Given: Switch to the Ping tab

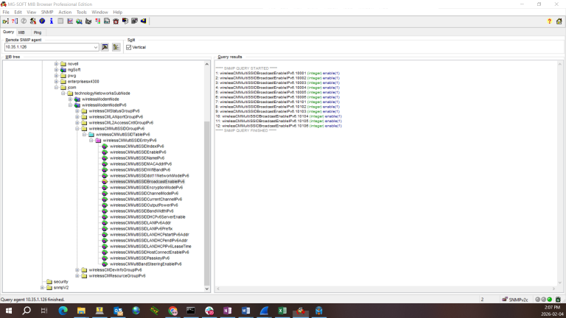Looking at the screenshot, I should click(x=38, y=32).
